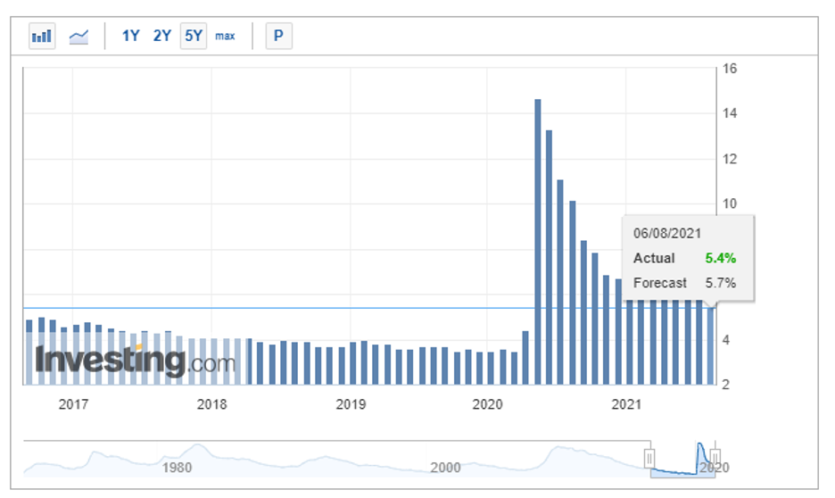Show the max time range
Screen dimensions: 835x498
tap(225, 37)
